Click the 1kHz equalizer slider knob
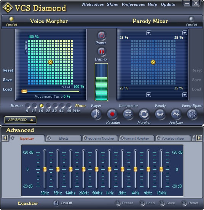The width and height of the screenshot is (204, 210). click(110, 169)
